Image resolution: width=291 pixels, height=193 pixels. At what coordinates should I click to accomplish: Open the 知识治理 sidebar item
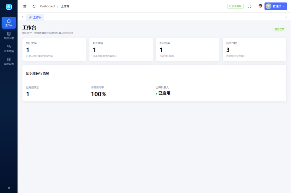(x=9, y=36)
